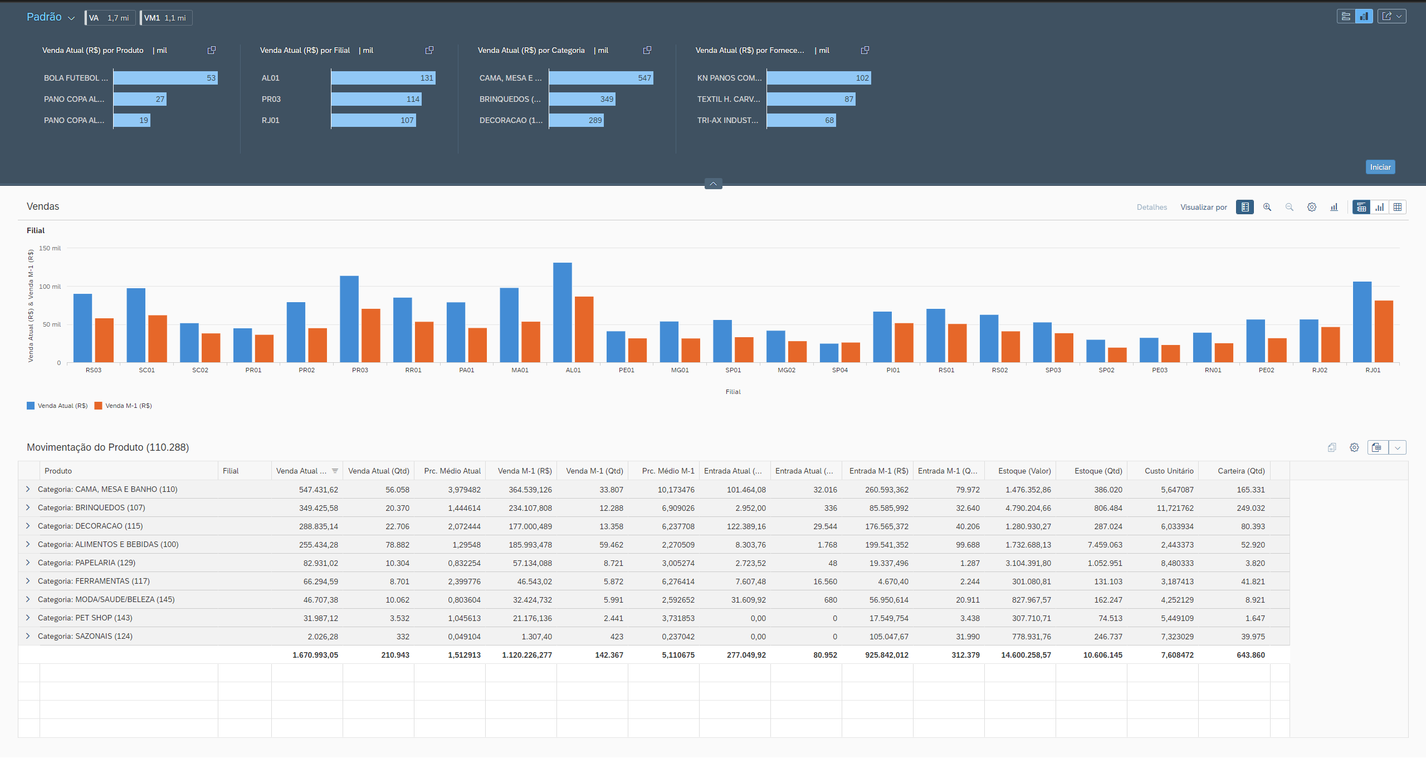
Task: Click the Produto column header
Action: (129, 471)
